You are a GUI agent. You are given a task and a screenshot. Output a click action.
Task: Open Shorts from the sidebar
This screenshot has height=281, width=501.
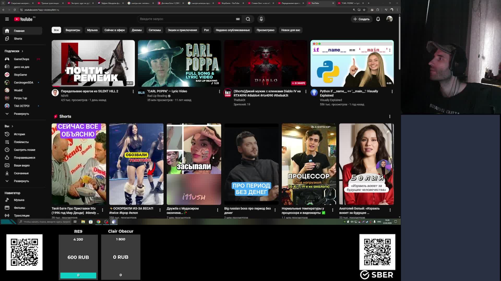click(18, 39)
